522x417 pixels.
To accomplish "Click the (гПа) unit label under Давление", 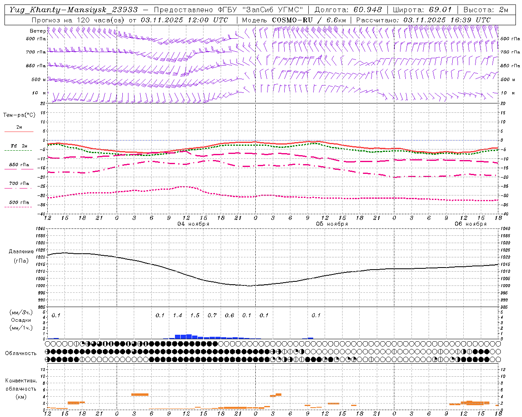I will click(x=21, y=261).
